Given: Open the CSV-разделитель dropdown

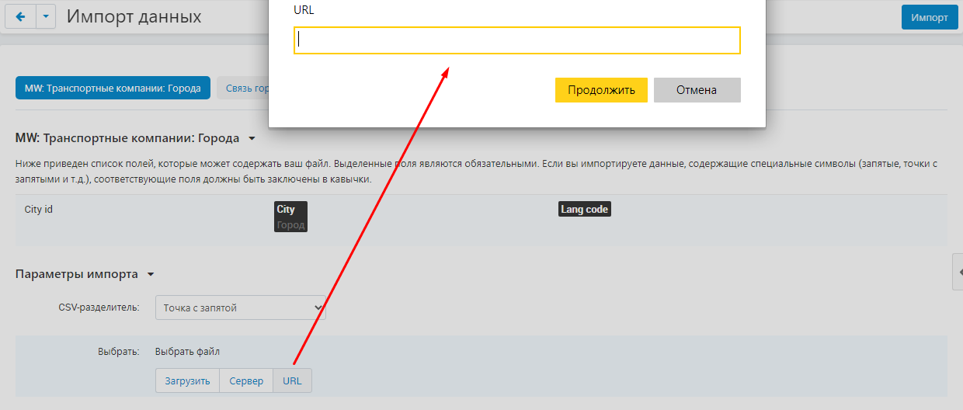Looking at the screenshot, I should [240, 307].
